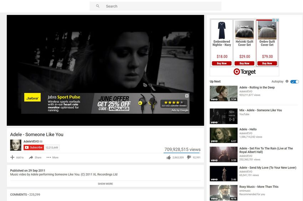Click the 709,928,515 views count

(x=183, y=149)
